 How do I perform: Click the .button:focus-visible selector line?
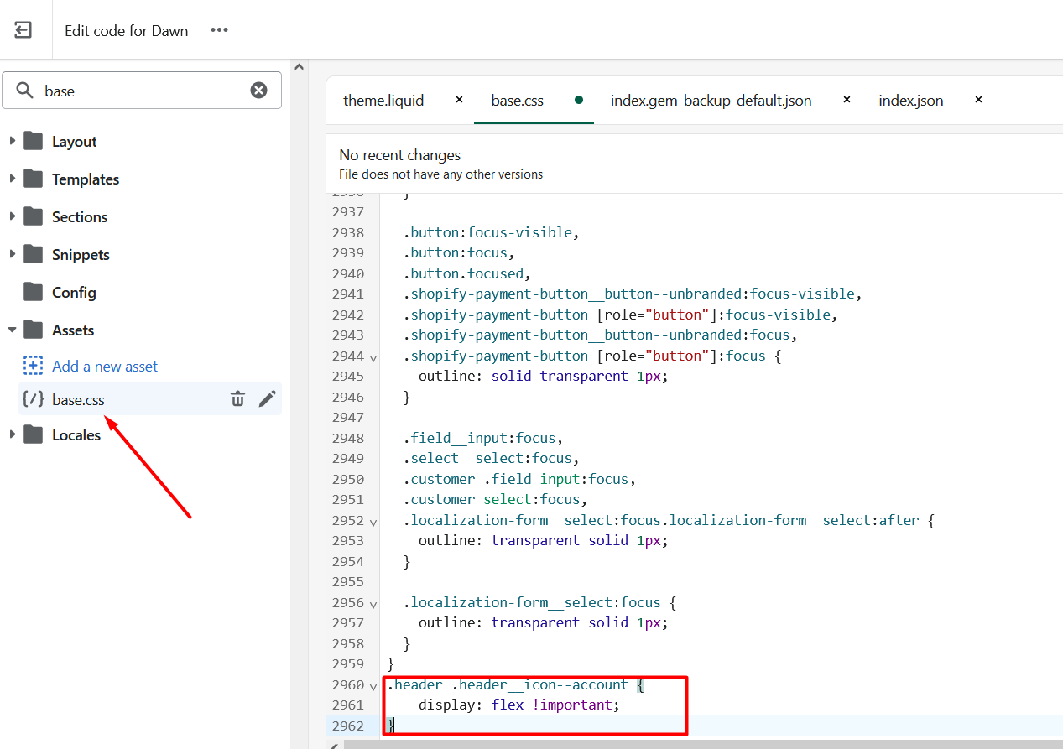click(491, 232)
